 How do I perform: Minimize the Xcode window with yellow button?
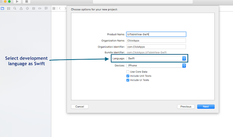point(5,1)
